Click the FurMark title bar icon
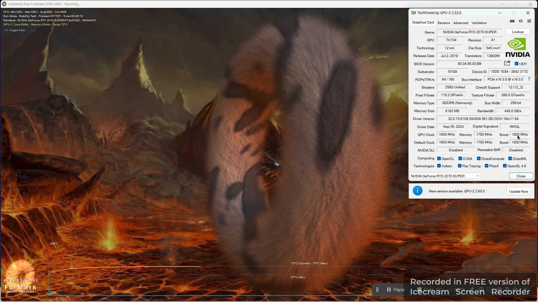 (x=4, y=4)
